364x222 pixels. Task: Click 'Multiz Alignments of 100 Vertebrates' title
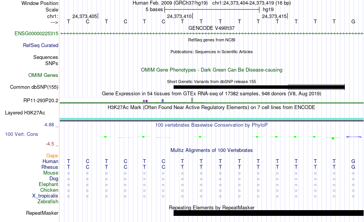(212, 150)
